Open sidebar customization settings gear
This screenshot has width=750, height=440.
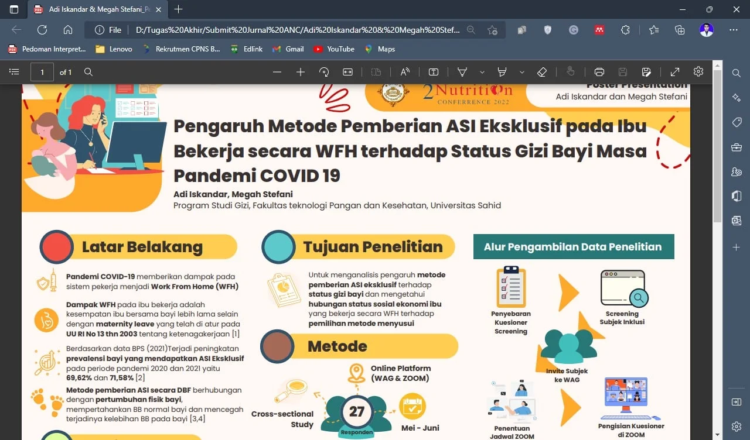point(737,427)
